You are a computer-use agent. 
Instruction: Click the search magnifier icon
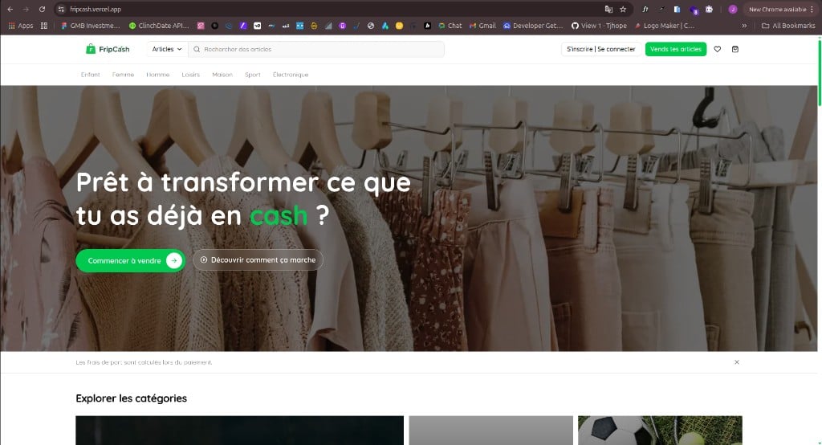tap(197, 49)
